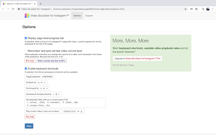Open the profile avatar in the toolbar
The width and height of the screenshot is (216, 135).
tap(208, 9)
